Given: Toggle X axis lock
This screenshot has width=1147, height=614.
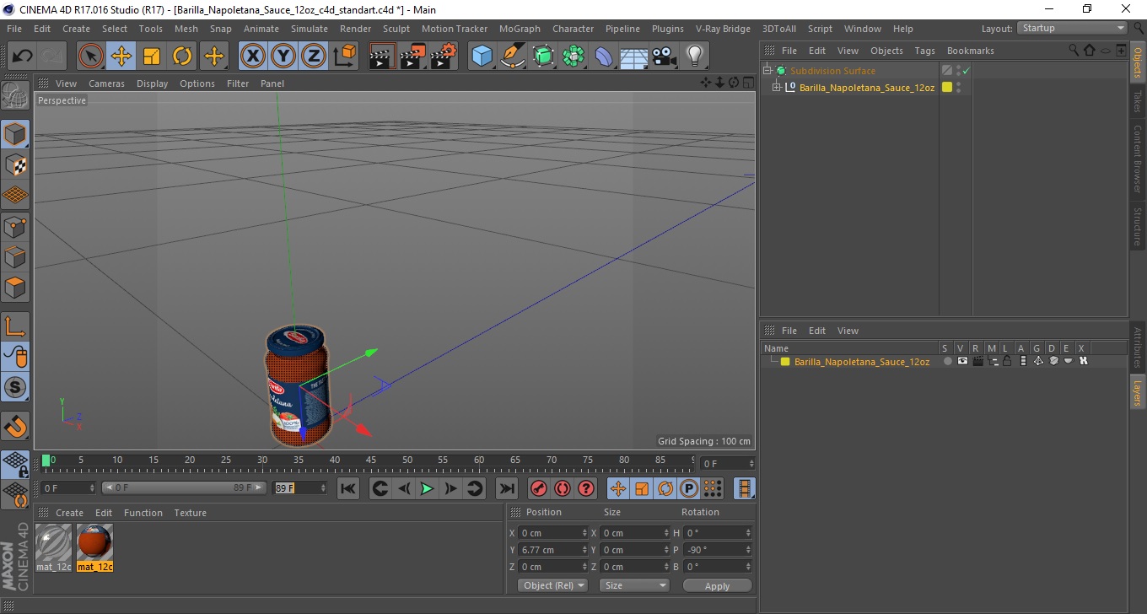Looking at the screenshot, I should tap(253, 57).
